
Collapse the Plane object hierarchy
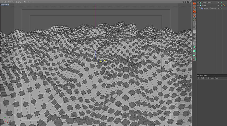[x=198, y=5]
